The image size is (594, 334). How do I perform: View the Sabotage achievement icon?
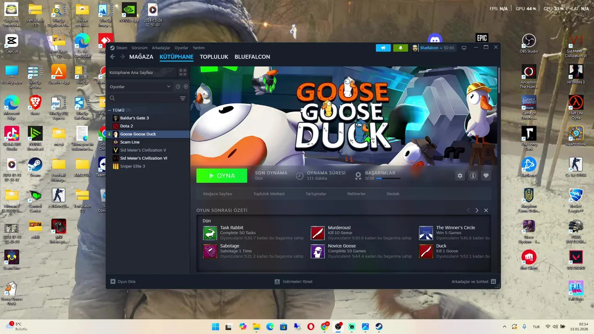click(x=210, y=251)
